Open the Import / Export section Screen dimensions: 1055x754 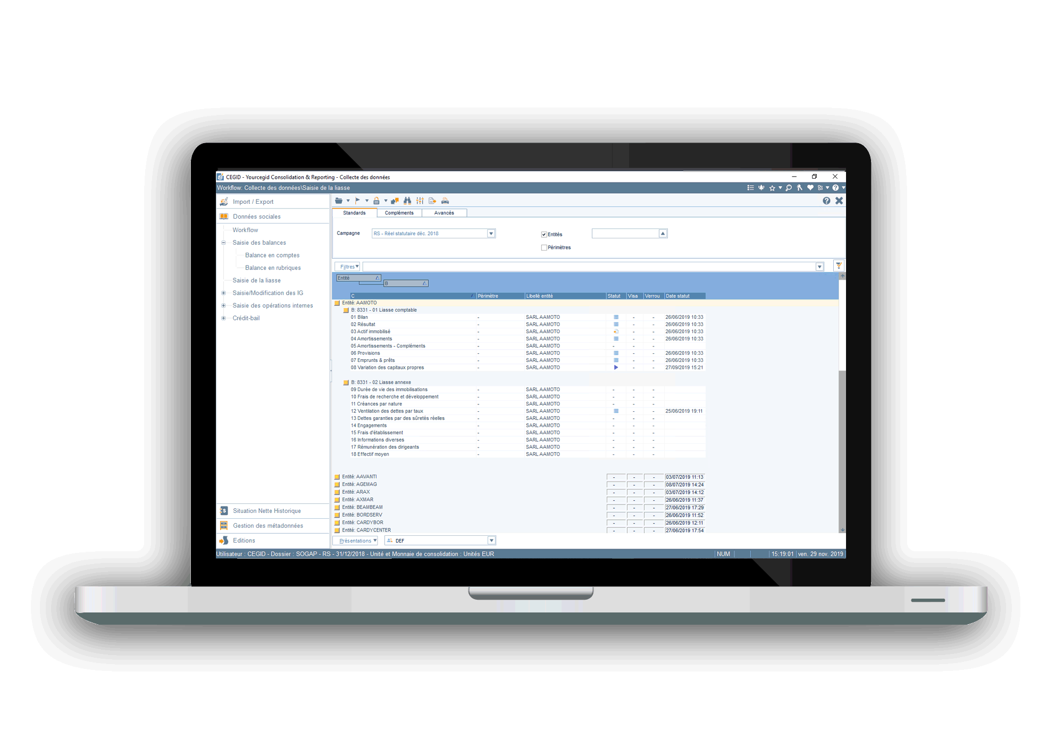coord(253,202)
